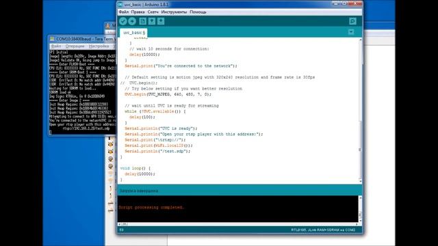
Task: Click the 'Serial.print(WiFi.localIP());' line
Action: click(159, 146)
